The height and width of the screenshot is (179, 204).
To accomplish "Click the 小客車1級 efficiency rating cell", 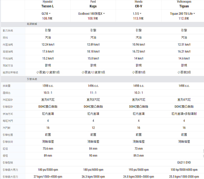I will click(x=139, y=72).
